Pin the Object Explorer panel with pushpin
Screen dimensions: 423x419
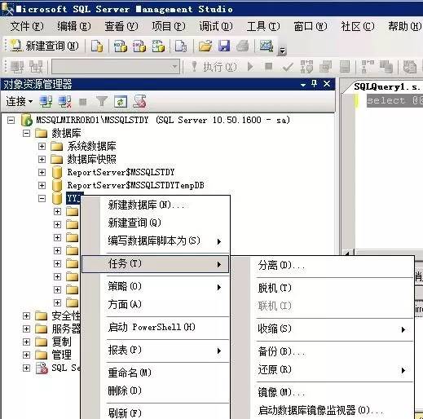pyautogui.click(x=315, y=84)
